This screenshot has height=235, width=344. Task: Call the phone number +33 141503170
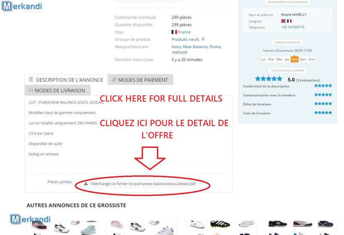point(293,27)
